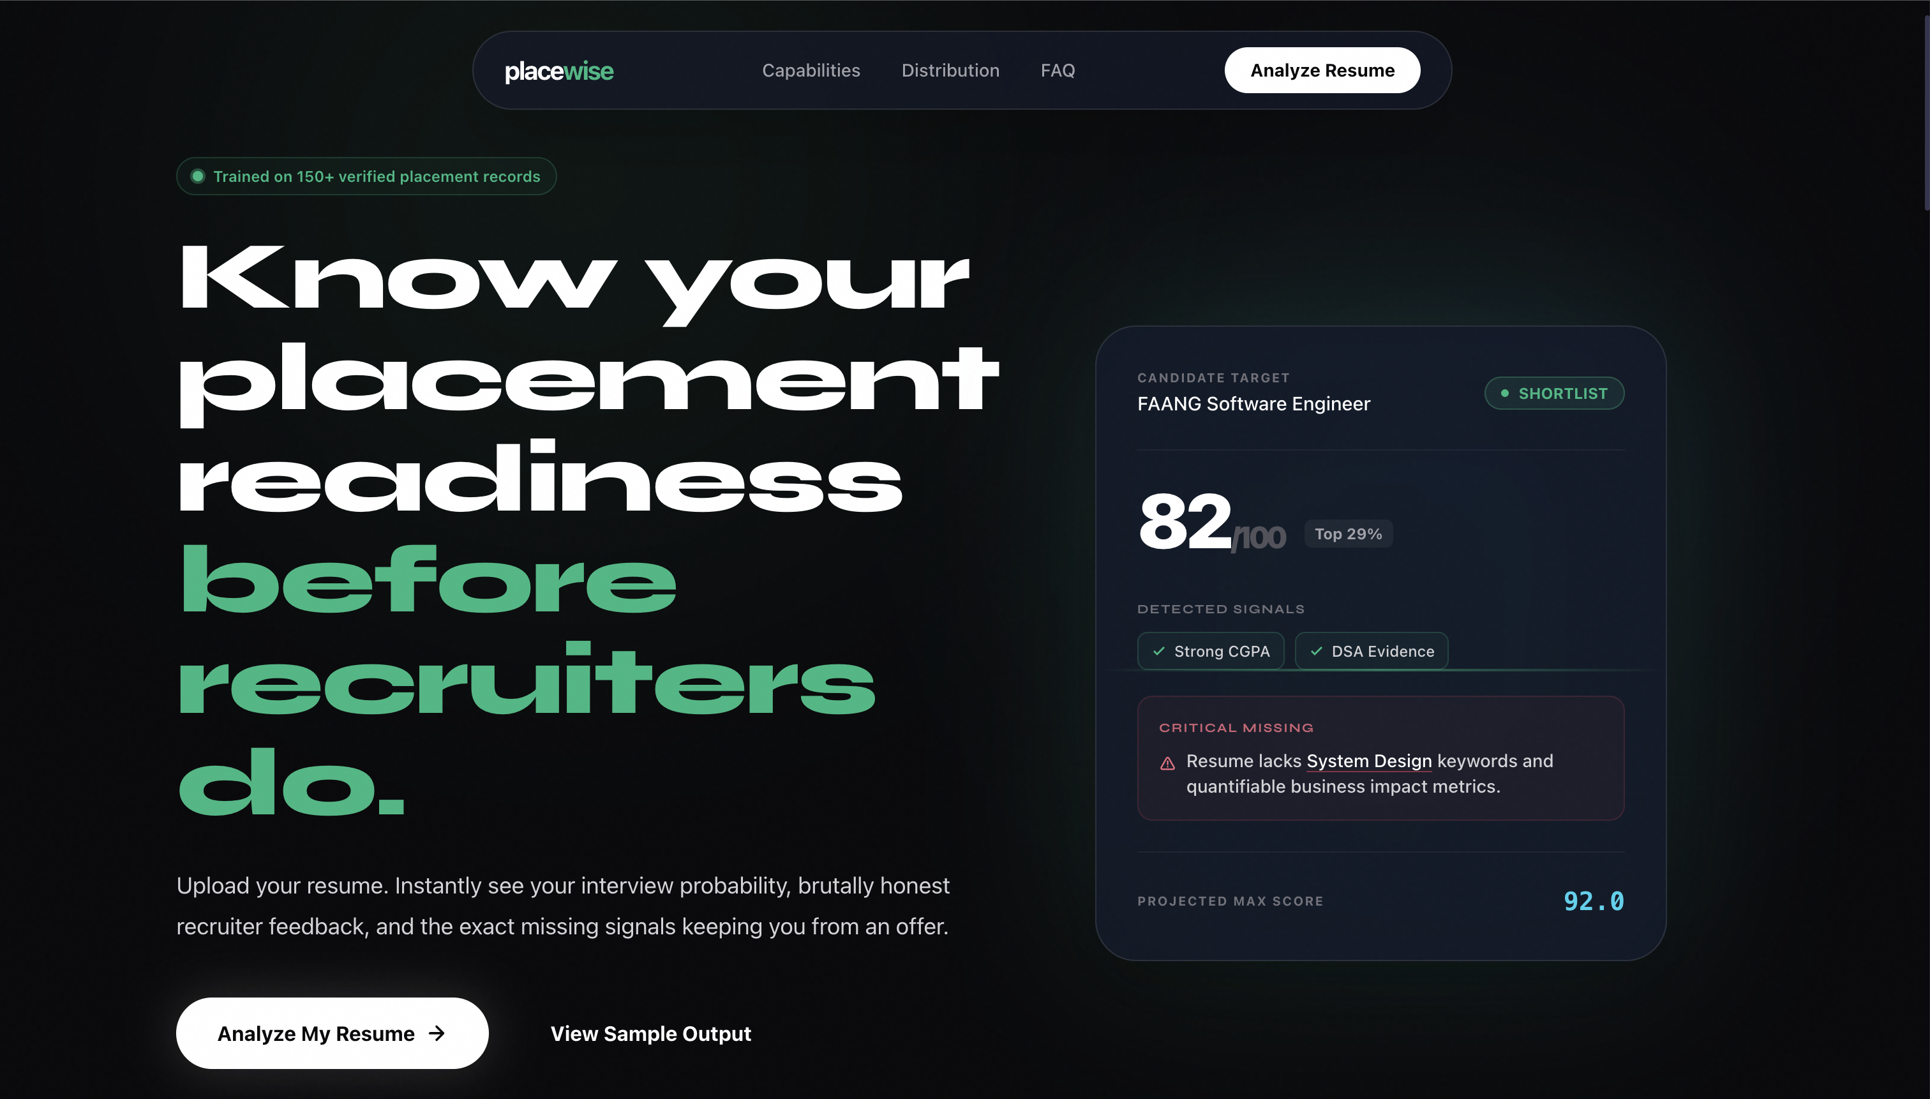Image resolution: width=1930 pixels, height=1099 pixels.
Task: Click the page scrollbar thumb
Action: click(1926, 113)
